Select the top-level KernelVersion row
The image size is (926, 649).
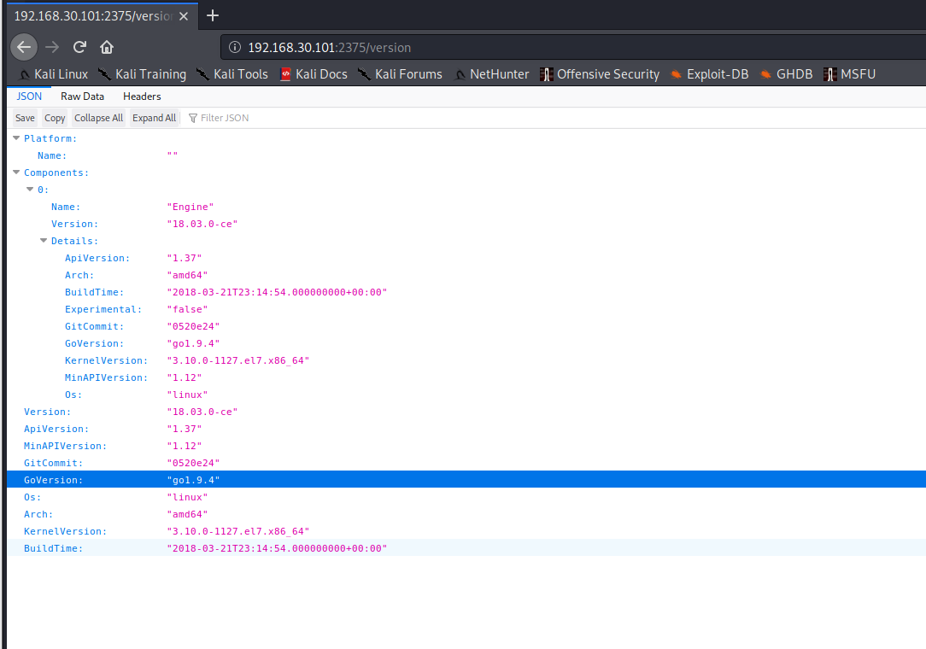click(466, 531)
